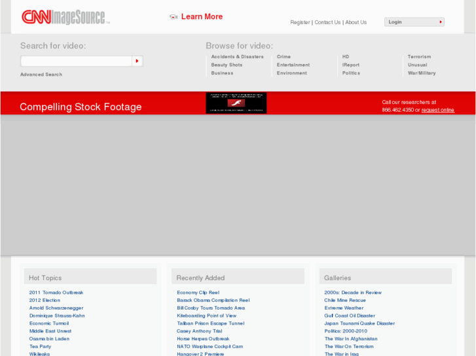The height and width of the screenshot is (356, 476).
Task: Open the Tea Party topic
Action: [x=40, y=347]
